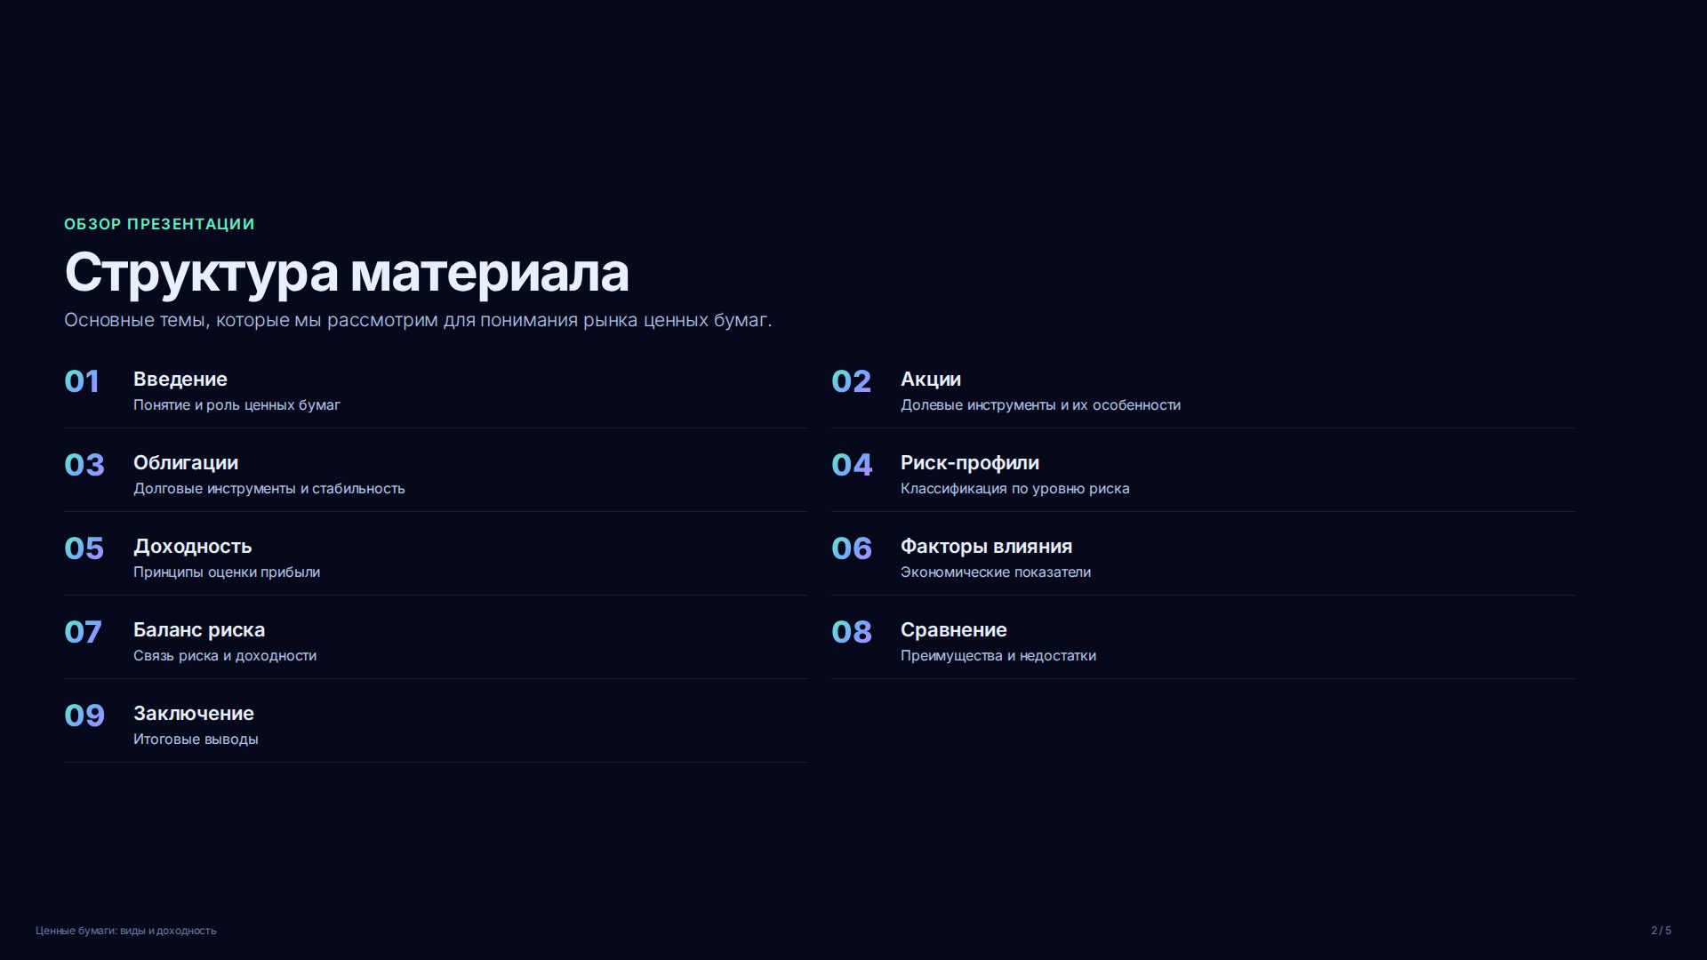
Task: Select 'Экономические показатели' line
Action: [x=996, y=572]
